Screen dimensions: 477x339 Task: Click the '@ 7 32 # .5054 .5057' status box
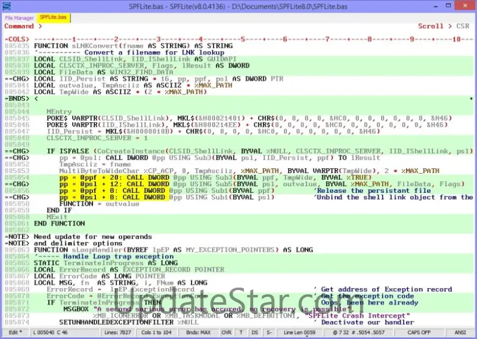click(358, 332)
